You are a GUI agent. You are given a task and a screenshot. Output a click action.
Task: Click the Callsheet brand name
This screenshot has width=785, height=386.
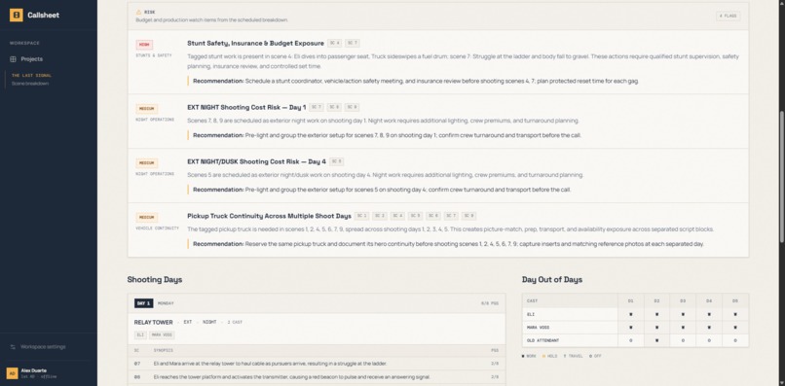[x=43, y=15]
